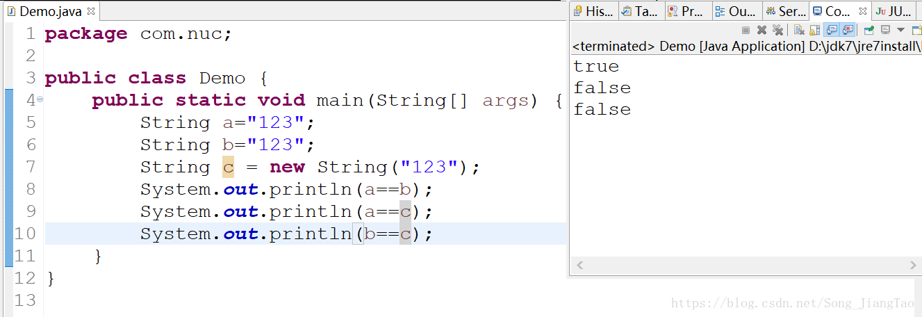922x317 pixels.
Task: Click the String a="123" declaration
Action: coord(228,122)
